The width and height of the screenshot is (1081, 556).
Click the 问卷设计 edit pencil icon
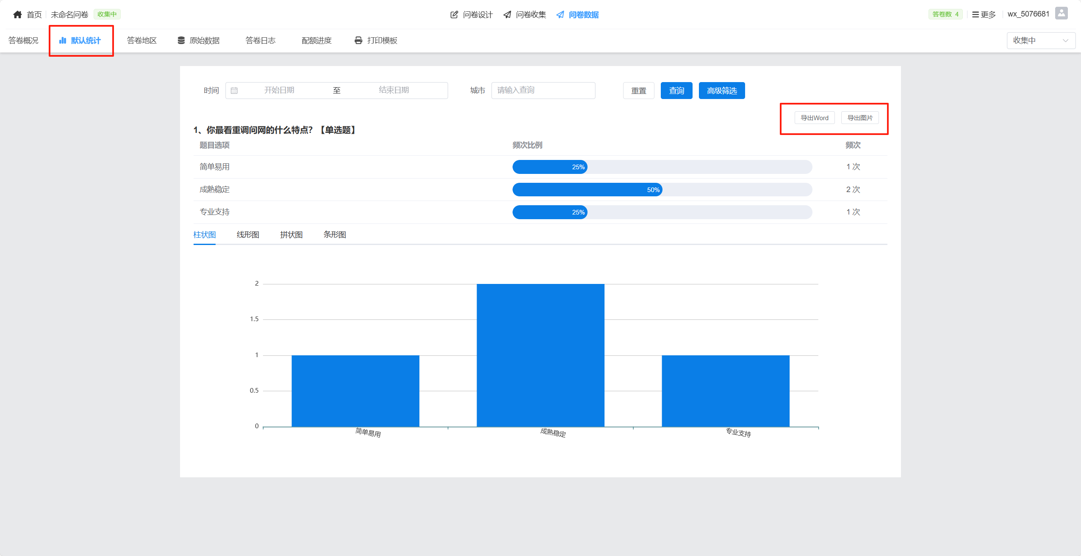coord(454,15)
